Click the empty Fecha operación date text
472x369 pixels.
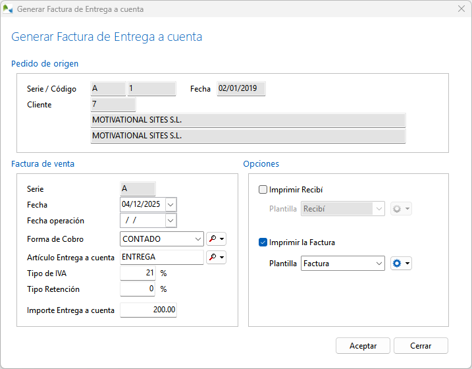click(131, 221)
